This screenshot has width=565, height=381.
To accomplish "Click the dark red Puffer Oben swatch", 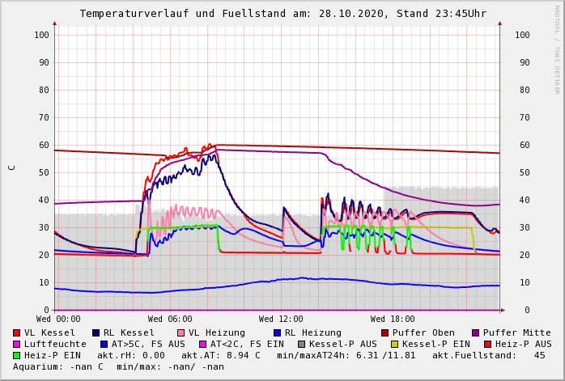I will coord(384,333).
